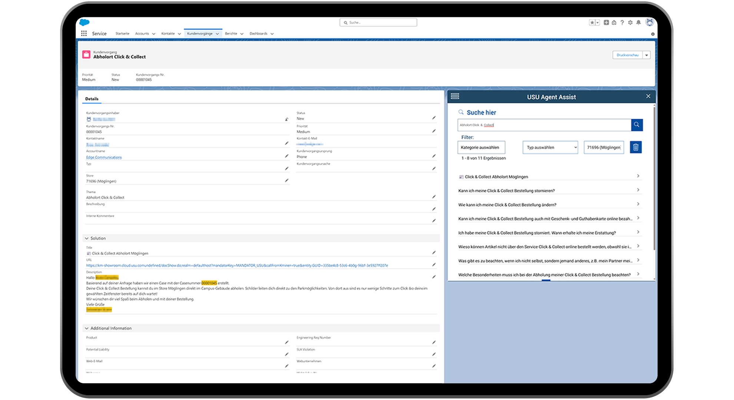The image size is (734, 400).
Task: Open the Setup gear icon
Action: click(x=630, y=23)
